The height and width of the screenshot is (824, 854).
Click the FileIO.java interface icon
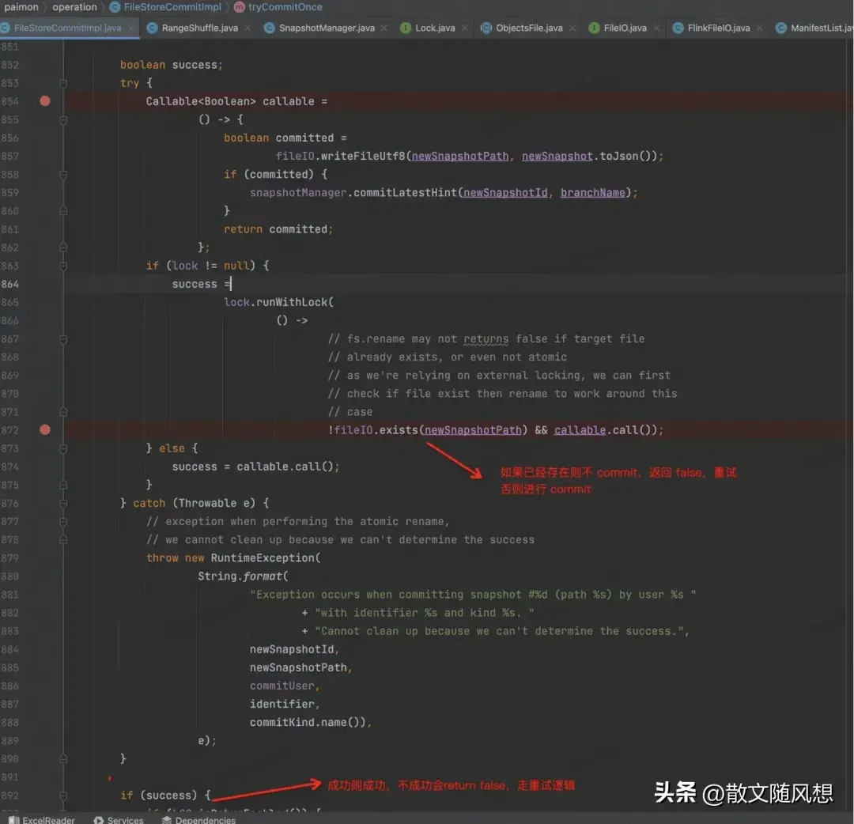click(594, 28)
